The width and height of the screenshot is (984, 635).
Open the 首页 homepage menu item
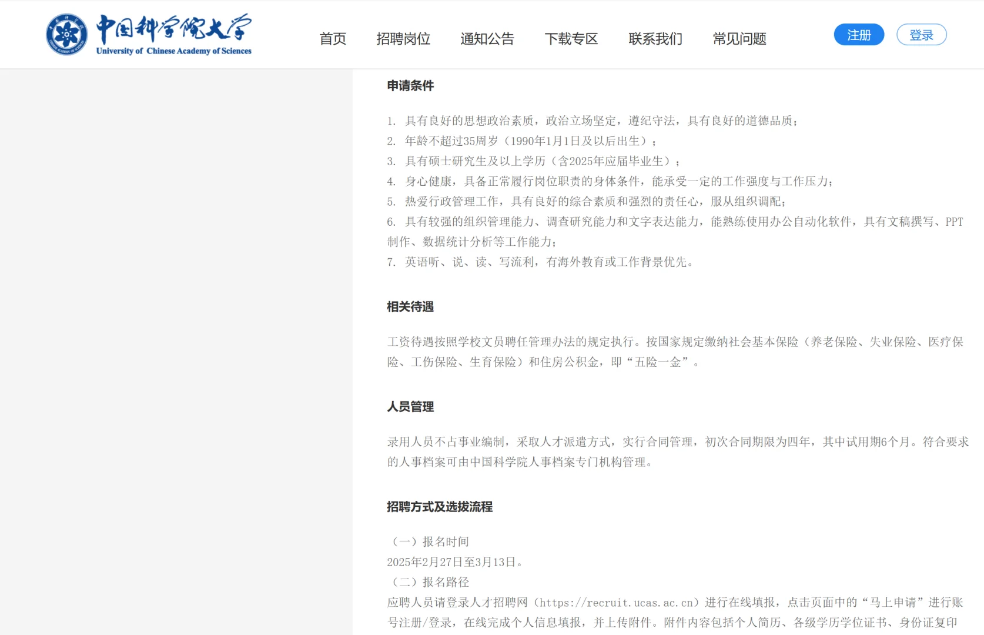coord(332,38)
